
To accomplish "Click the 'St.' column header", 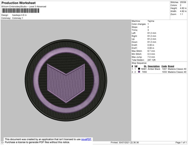I will (x=145, y=66).
